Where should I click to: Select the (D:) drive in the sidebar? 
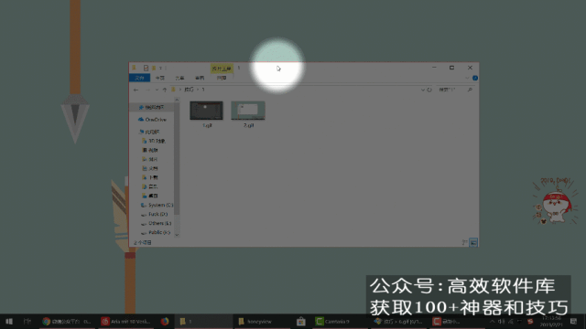[155, 214]
